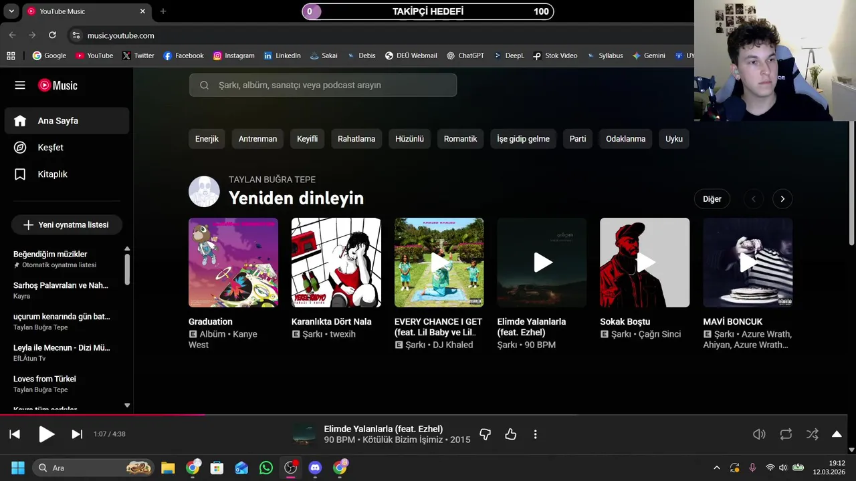Open the hamburger guide menu
The height and width of the screenshot is (481, 856).
click(x=20, y=85)
